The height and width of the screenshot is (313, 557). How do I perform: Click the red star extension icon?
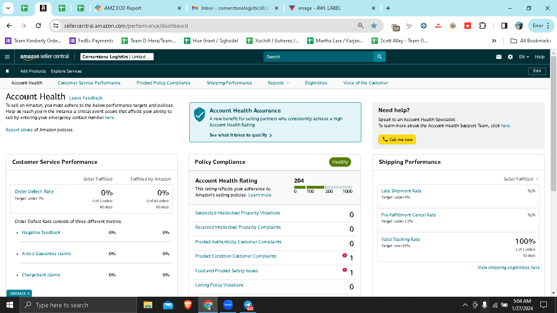[468, 26]
